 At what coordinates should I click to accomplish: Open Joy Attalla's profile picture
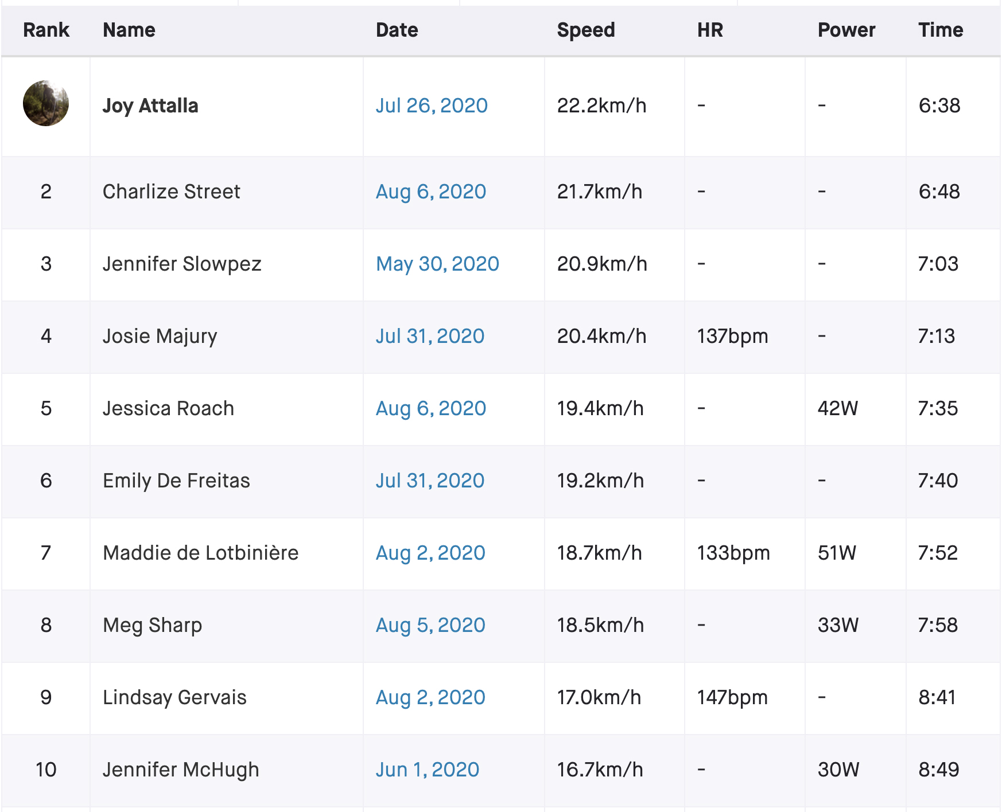pyautogui.click(x=46, y=103)
